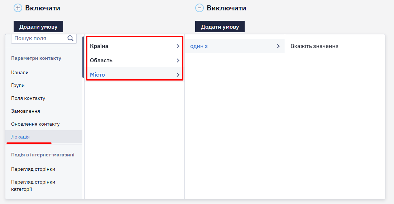The width and height of the screenshot is (394, 204).
Task: Expand the Країна chevron arrow
Action: pyautogui.click(x=178, y=46)
